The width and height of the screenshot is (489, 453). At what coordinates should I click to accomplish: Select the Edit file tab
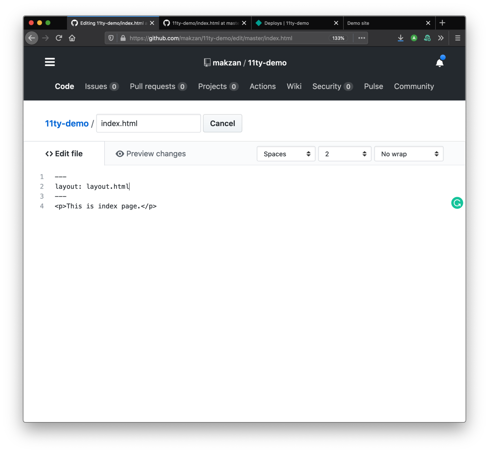tap(64, 154)
